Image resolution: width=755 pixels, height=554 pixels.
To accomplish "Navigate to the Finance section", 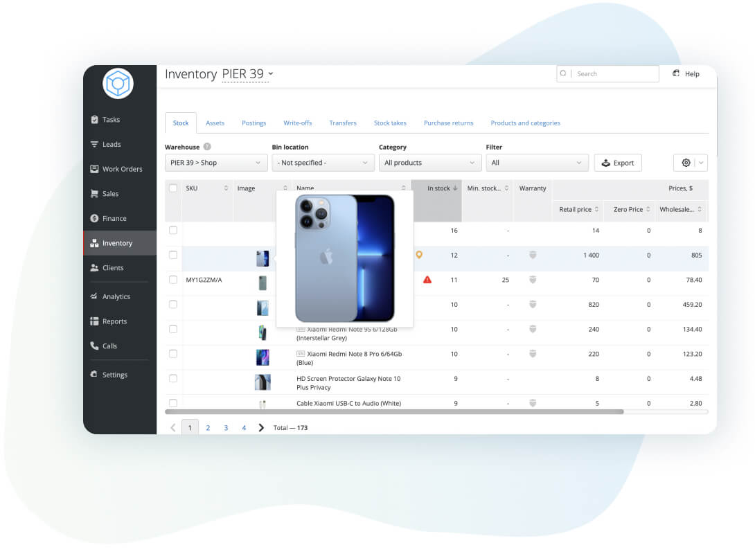I will tap(112, 218).
